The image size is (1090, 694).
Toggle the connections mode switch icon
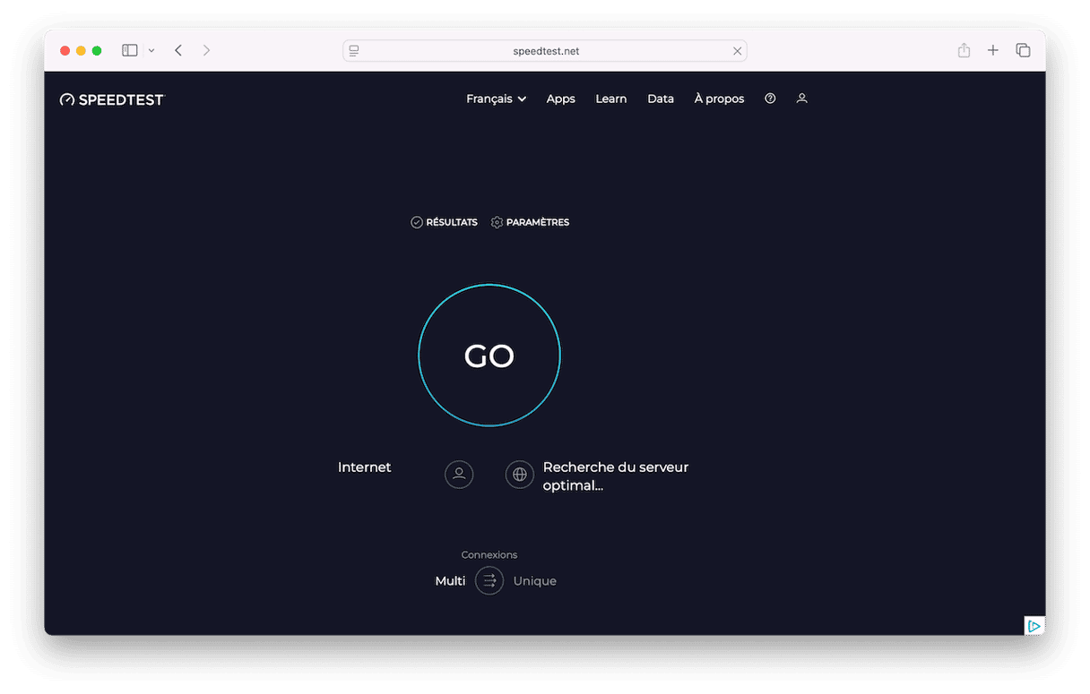click(x=489, y=581)
